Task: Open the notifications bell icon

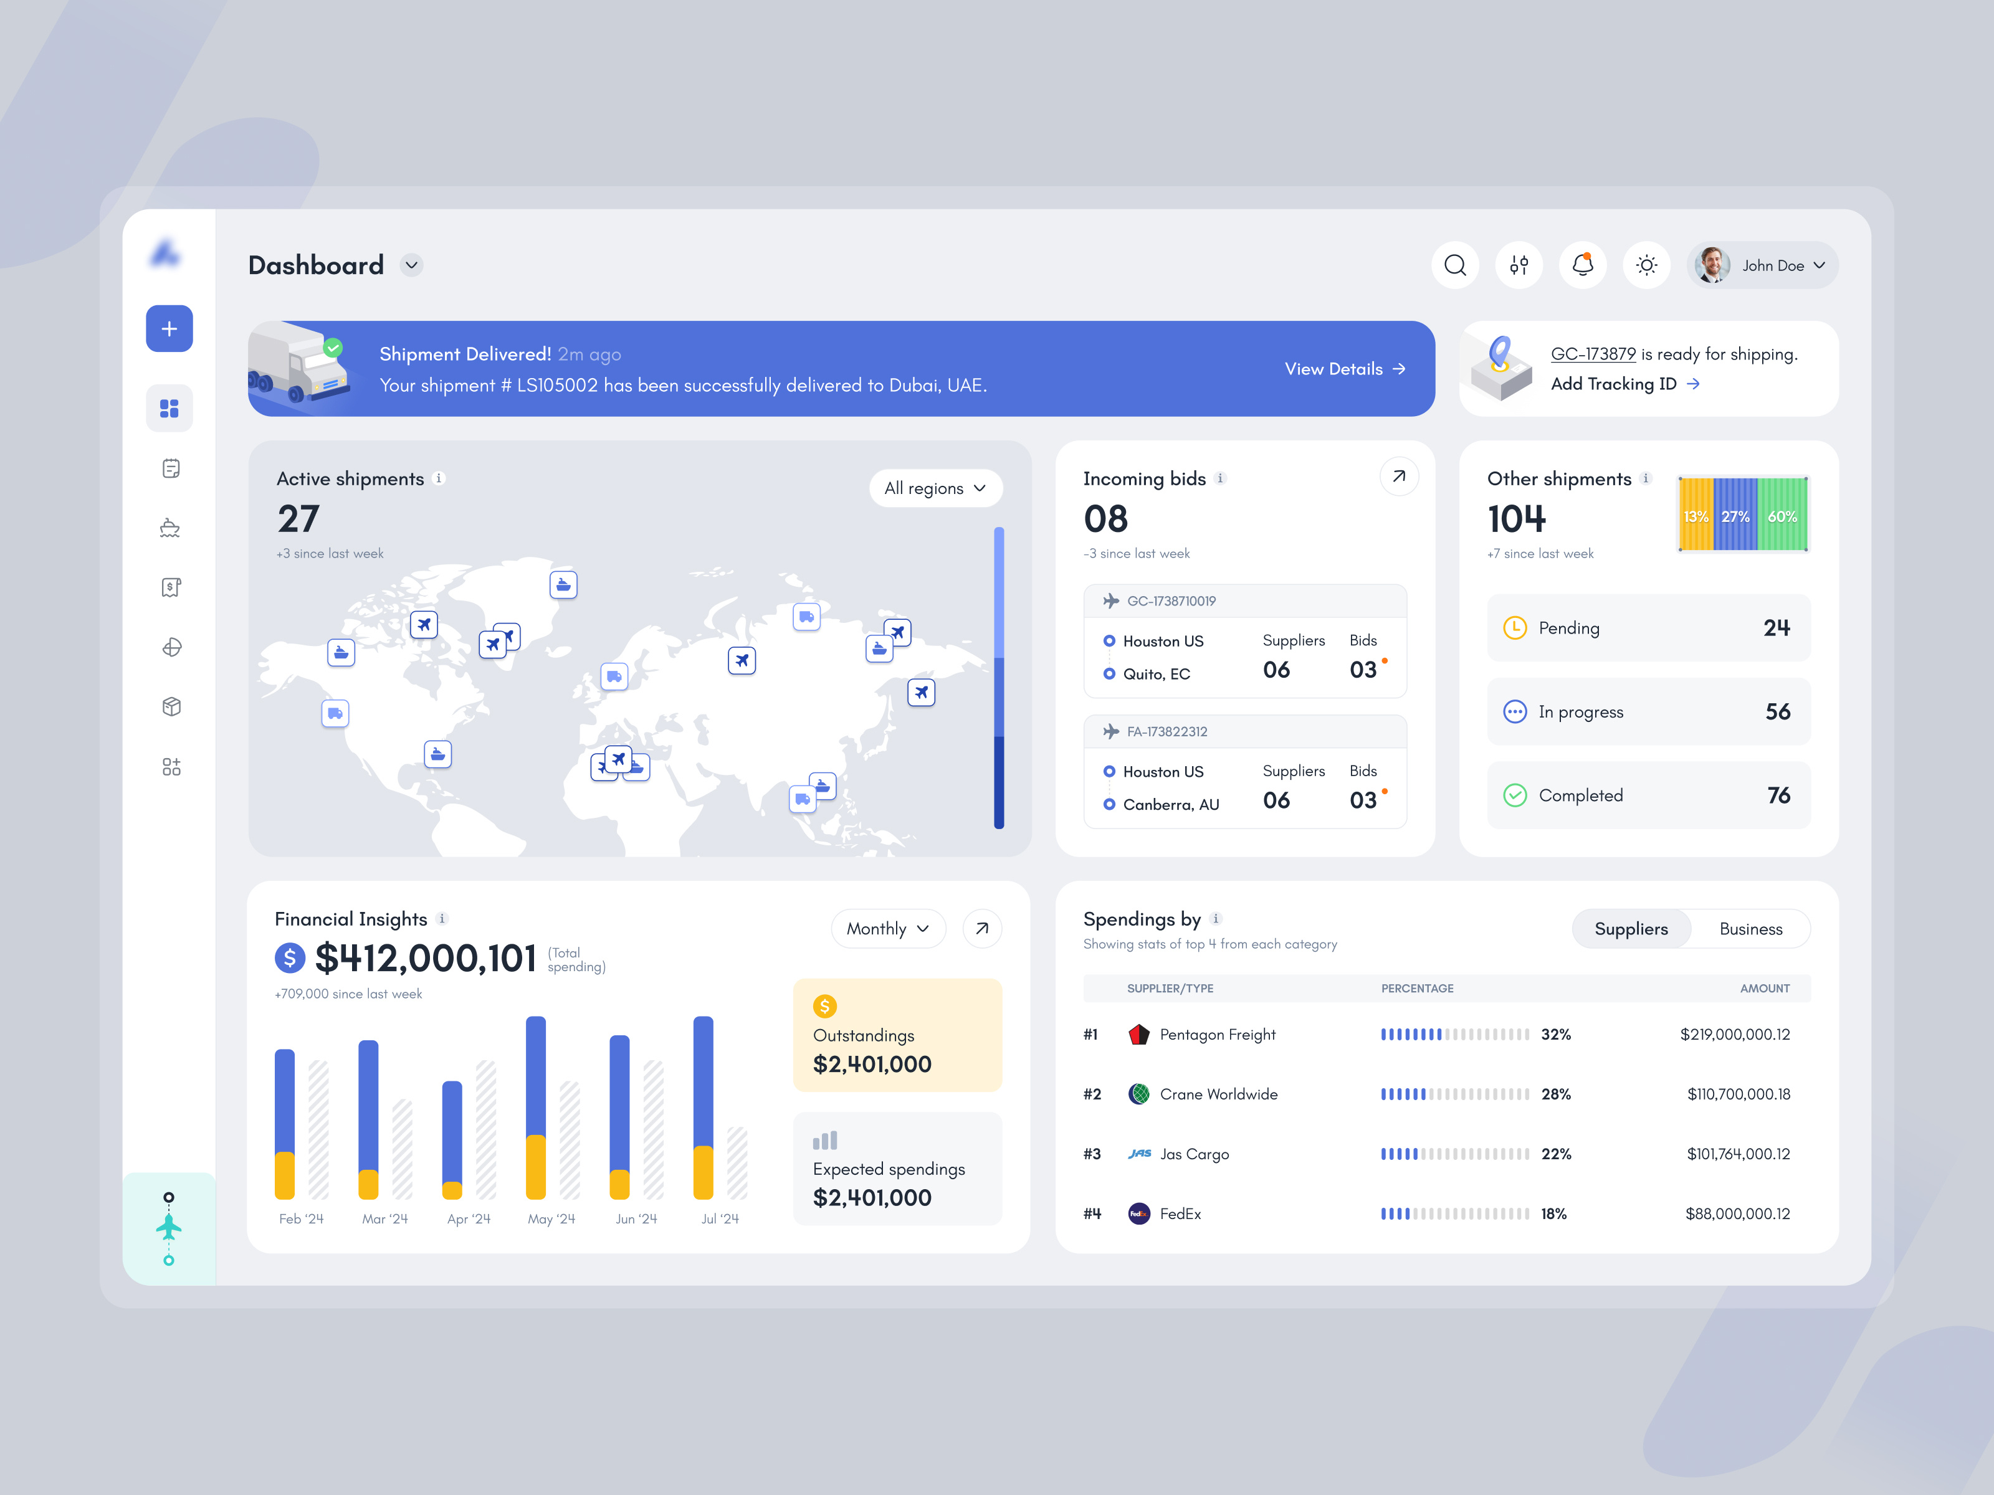Action: [x=1583, y=265]
